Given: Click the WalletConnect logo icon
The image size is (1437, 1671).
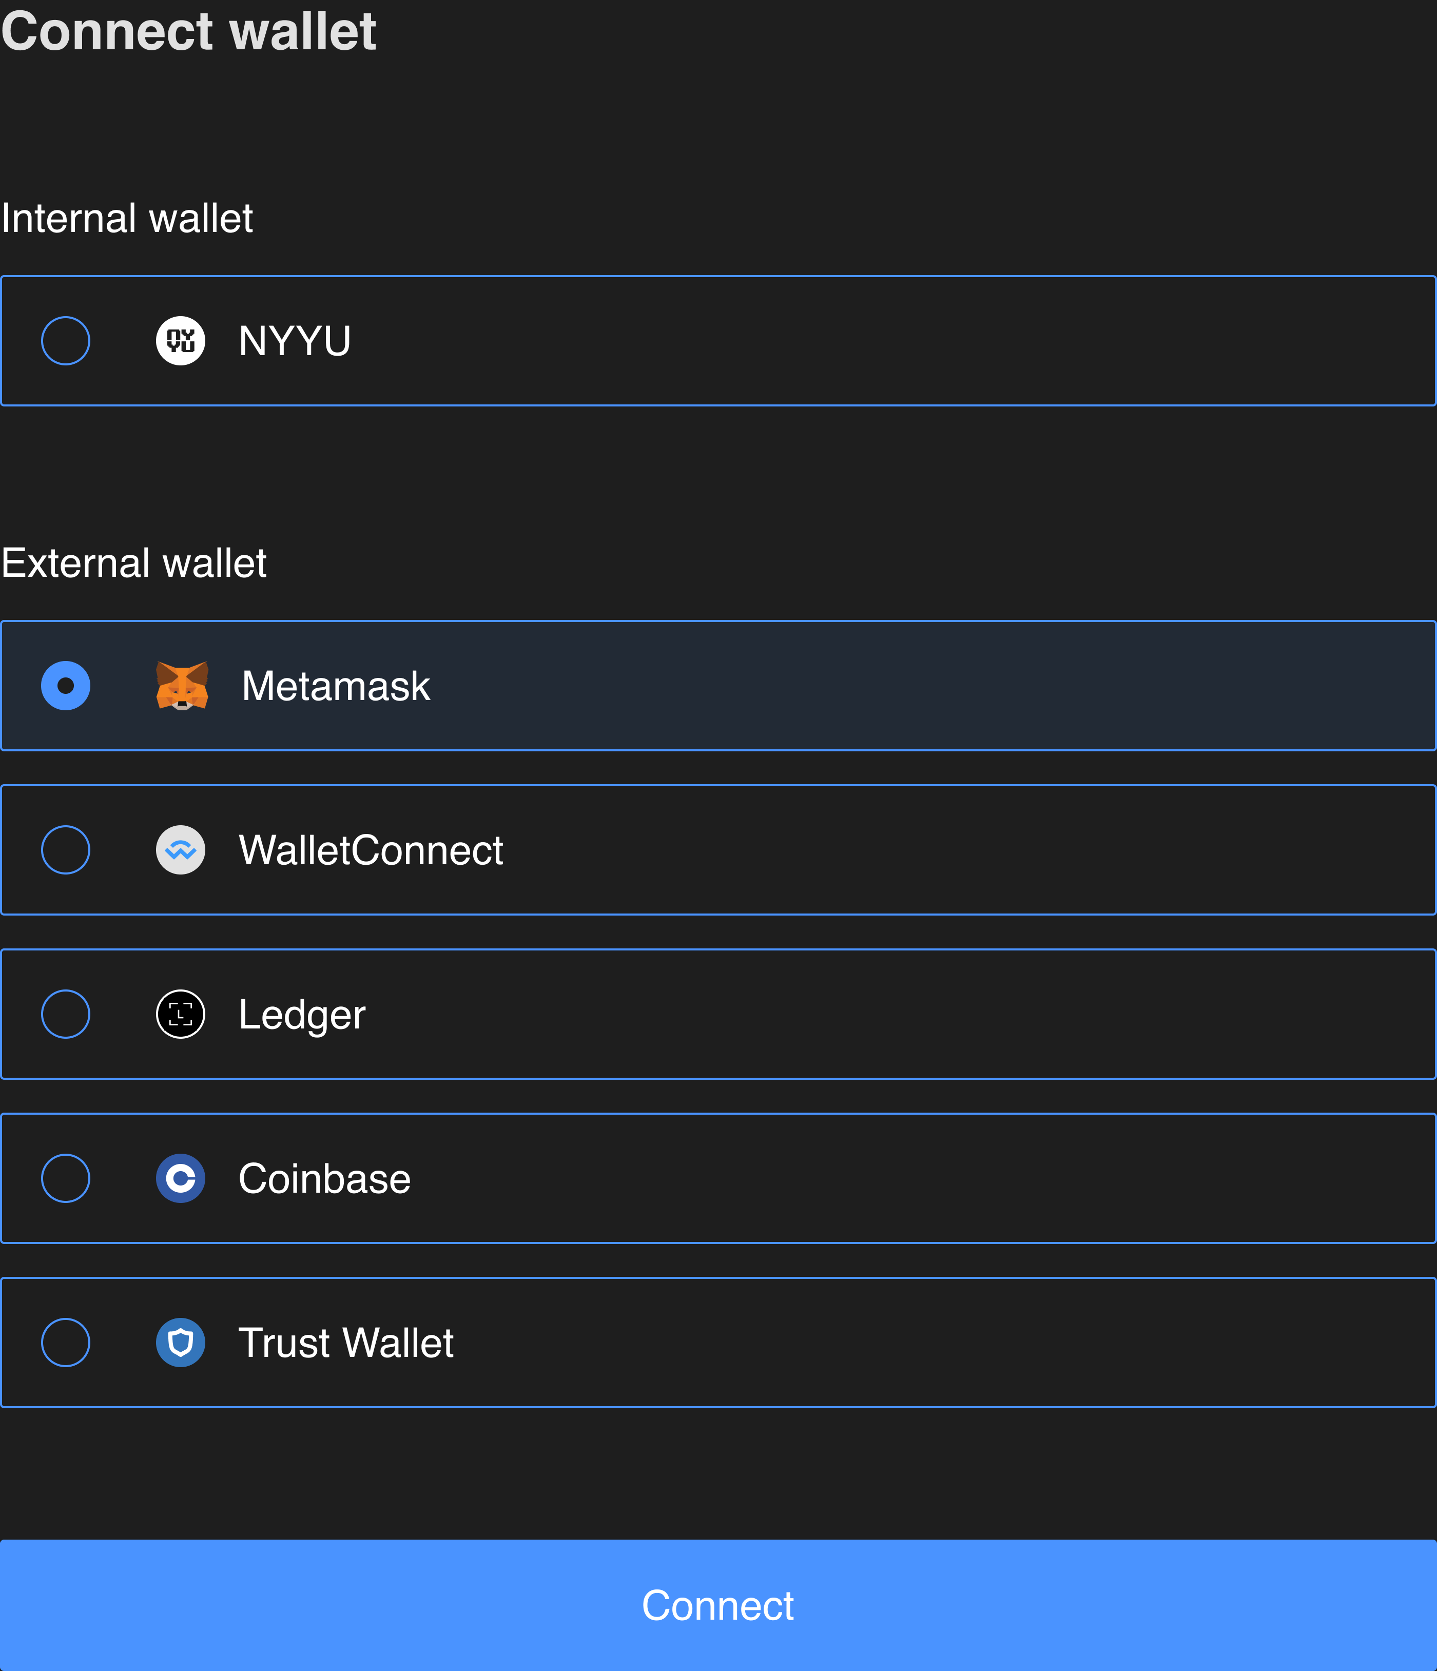Looking at the screenshot, I should pos(181,849).
